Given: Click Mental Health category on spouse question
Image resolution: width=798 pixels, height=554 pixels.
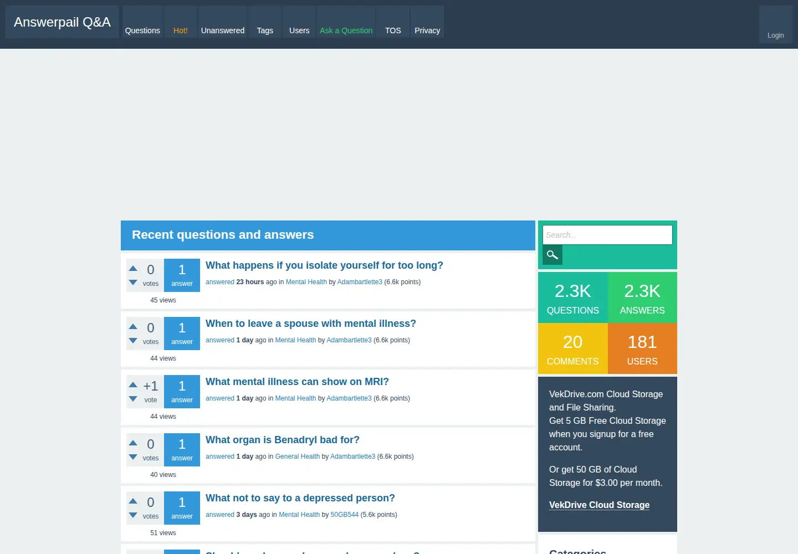Looking at the screenshot, I should pos(295,340).
